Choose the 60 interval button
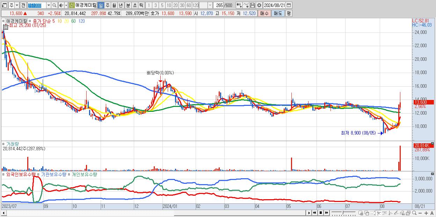 tap(189, 5)
